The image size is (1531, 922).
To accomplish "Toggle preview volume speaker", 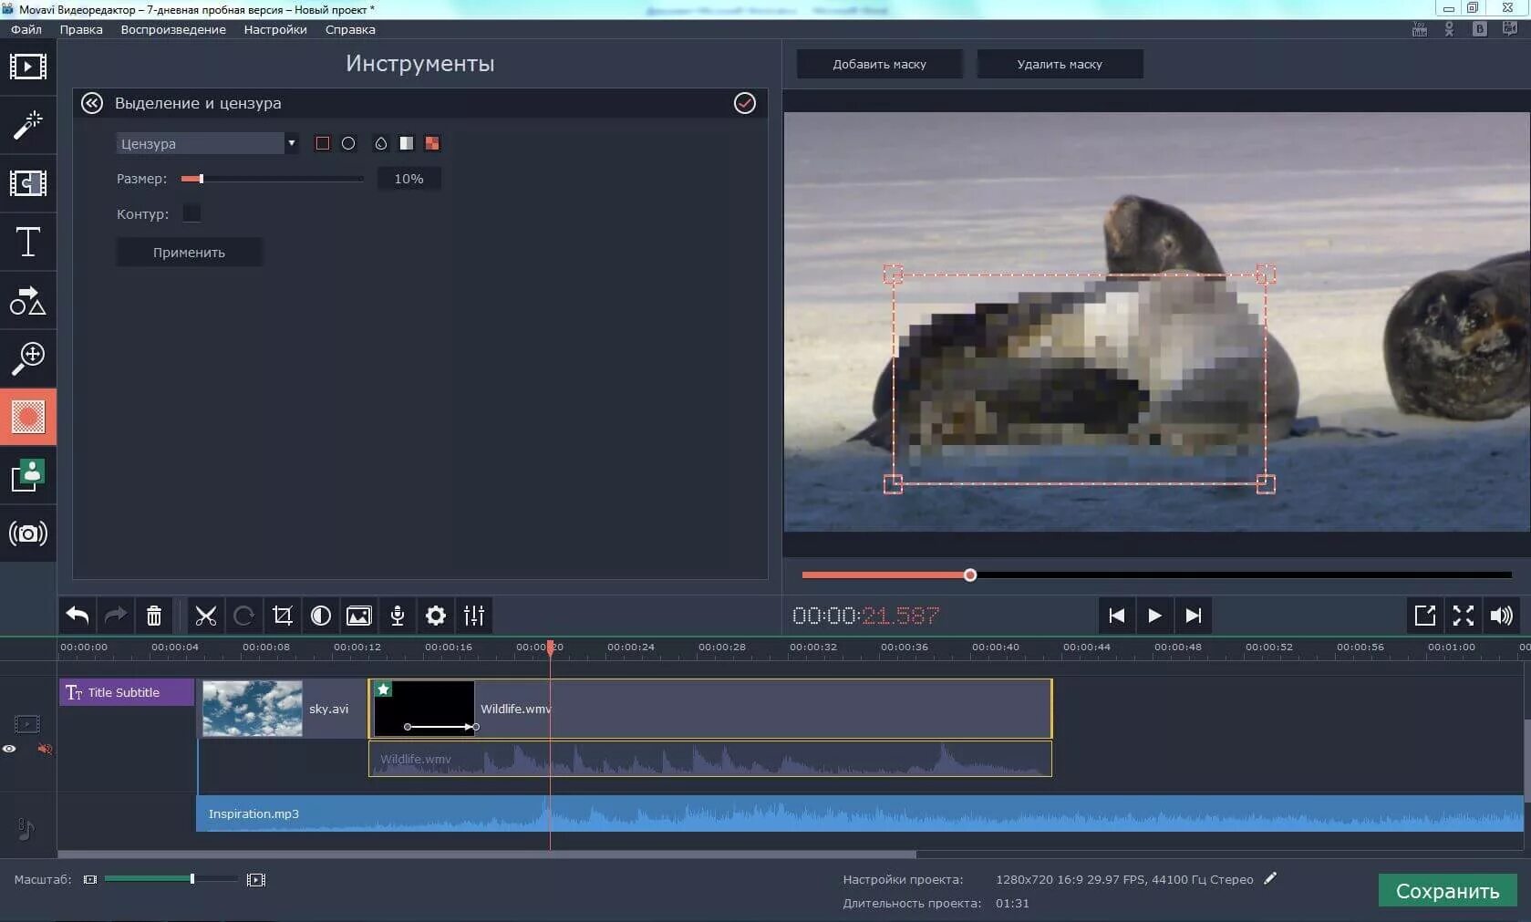I will point(1502,616).
